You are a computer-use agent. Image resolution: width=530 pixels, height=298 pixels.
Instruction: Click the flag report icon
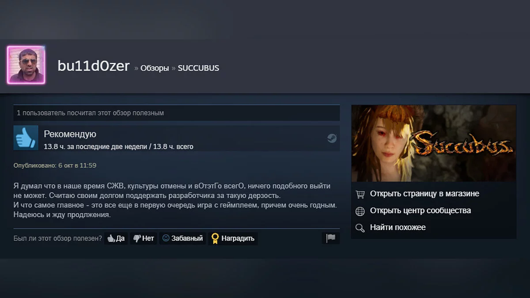point(331,238)
